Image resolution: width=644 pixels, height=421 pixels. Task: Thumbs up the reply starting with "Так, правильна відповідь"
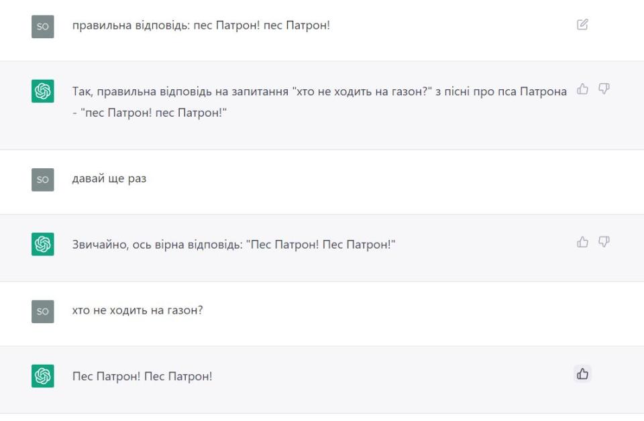(x=583, y=88)
